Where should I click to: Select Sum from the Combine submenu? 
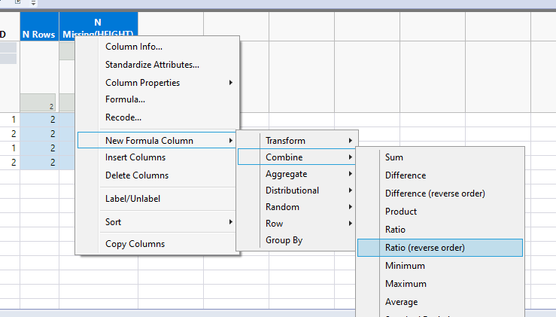pos(394,157)
